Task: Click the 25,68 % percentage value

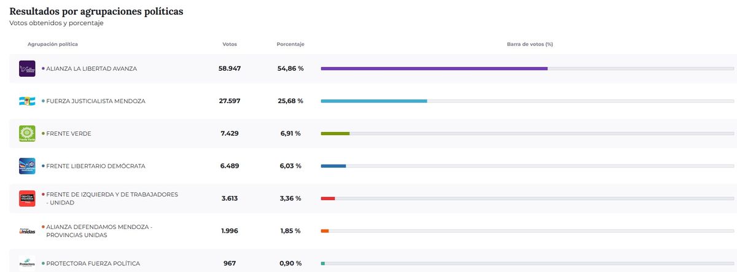Action: pos(291,101)
